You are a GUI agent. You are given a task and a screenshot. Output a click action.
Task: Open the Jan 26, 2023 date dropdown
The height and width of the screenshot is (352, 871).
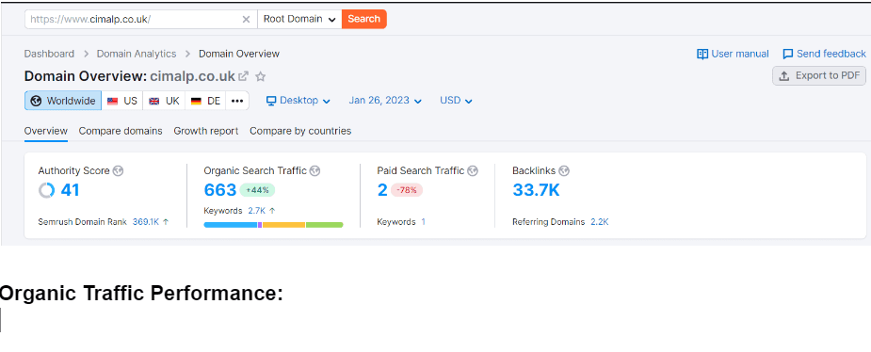(385, 101)
